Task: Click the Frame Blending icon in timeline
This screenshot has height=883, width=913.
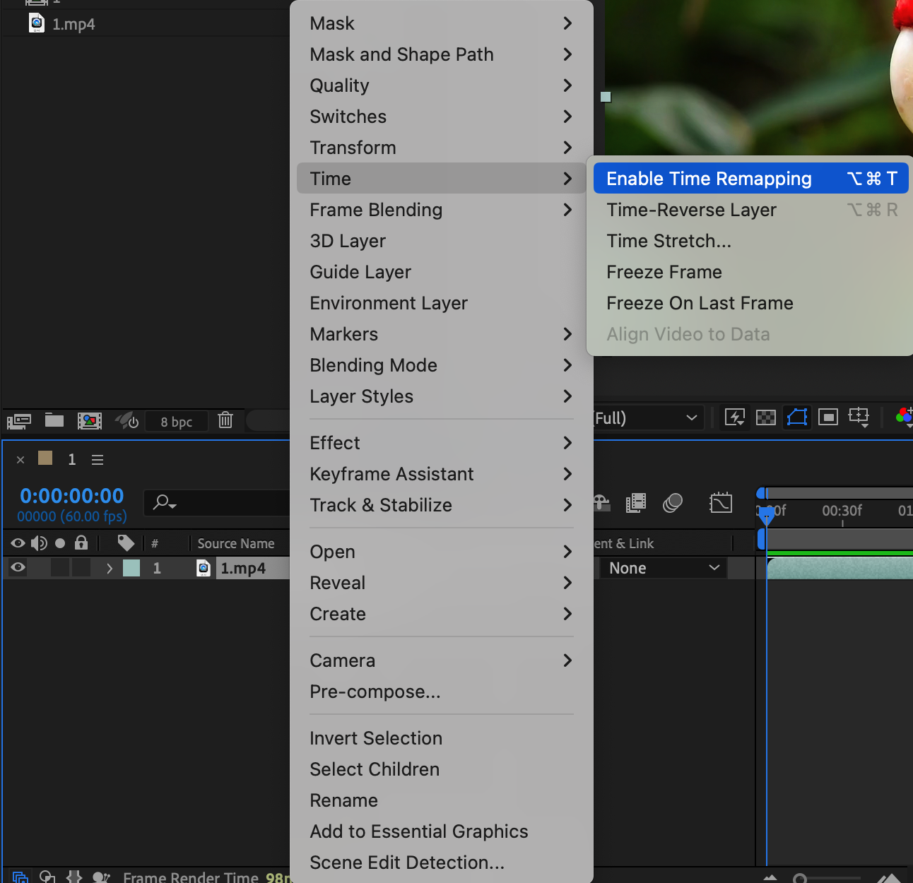Action: 636,503
